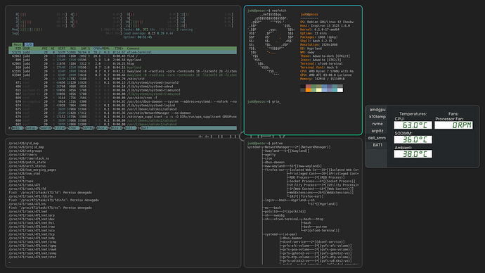Sort htop by the TIME+ column header
Image resolution: width=485 pixels, height=273 pixels.
tap(119, 49)
